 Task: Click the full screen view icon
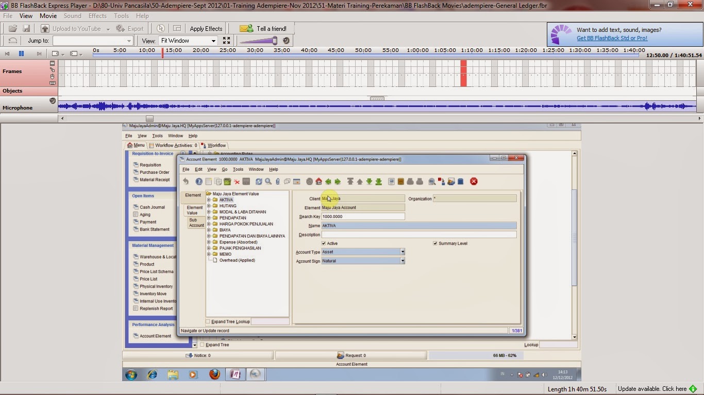coord(226,41)
